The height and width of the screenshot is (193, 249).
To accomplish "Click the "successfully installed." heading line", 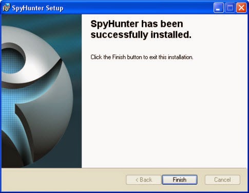I will point(141,35).
